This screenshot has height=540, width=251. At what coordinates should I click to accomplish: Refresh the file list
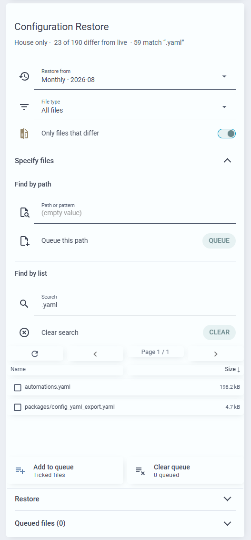35,353
